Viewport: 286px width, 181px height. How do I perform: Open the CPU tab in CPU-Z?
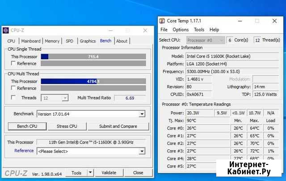click(x=11, y=41)
